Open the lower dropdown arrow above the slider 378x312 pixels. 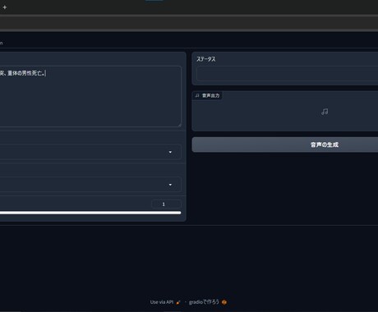click(170, 185)
